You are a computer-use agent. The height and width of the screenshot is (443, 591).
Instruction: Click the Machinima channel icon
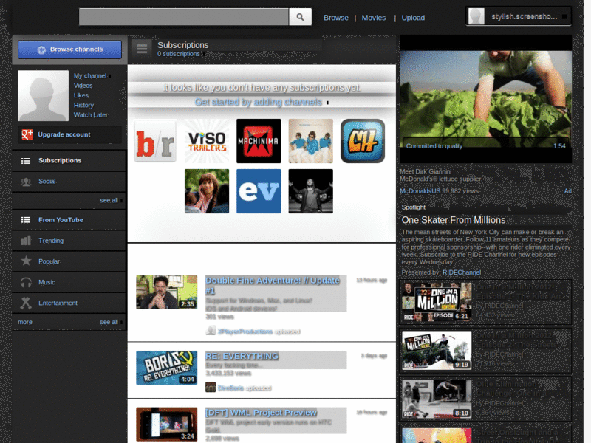[x=259, y=141]
